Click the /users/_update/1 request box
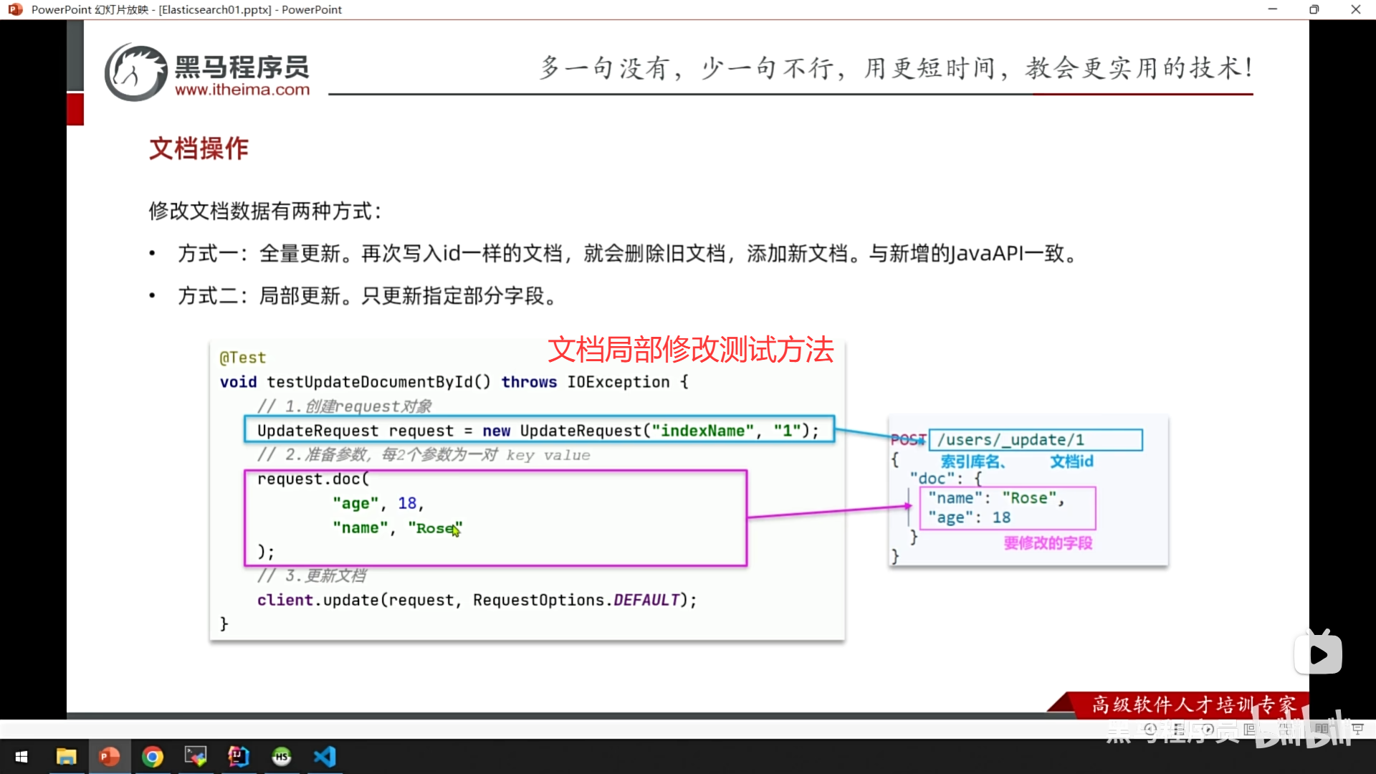Viewport: 1376px width, 774px height. point(1036,440)
